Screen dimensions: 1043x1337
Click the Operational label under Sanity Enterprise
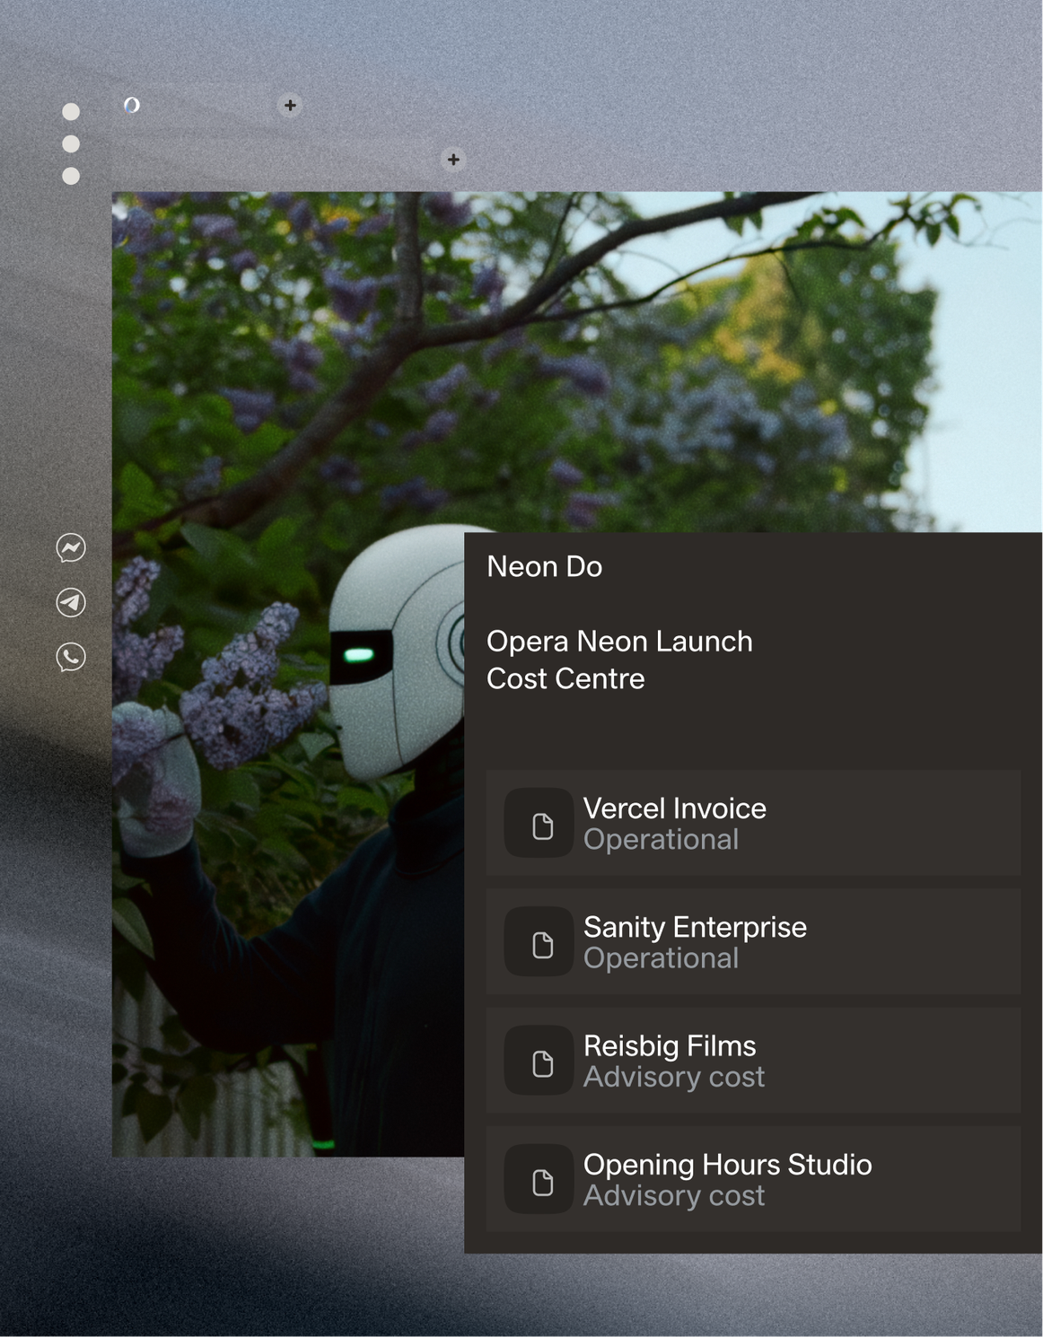pos(662,958)
